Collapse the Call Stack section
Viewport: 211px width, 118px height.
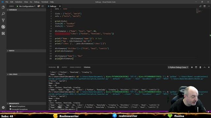pyautogui.click(x=26, y=74)
